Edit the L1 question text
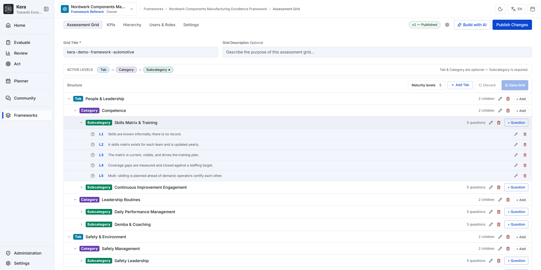The width and height of the screenshot is (541, 270). pyautogui.click(x=516, y=134)
